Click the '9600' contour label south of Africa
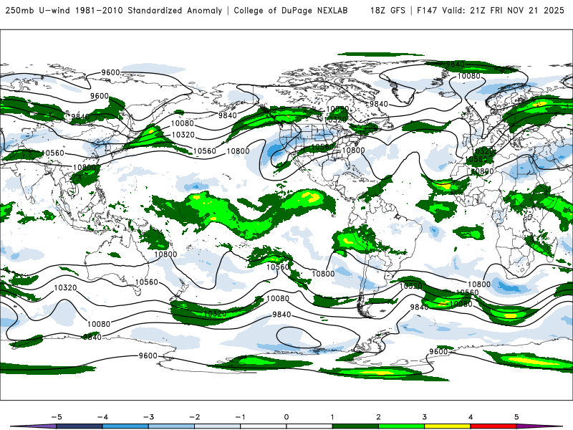Screen dimensions: 573x430 pyautogui.click(x=438, y=351)
